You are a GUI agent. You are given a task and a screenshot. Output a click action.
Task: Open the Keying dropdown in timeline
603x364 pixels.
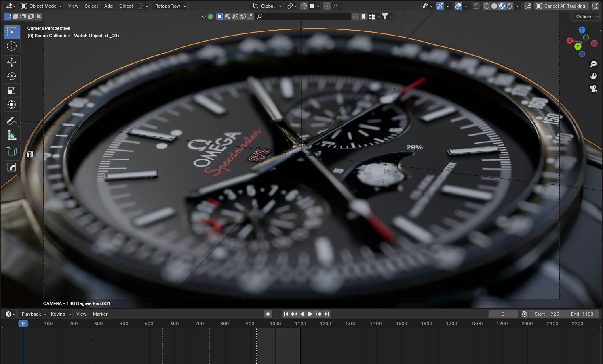pyautogui.click(x=61, y=314)
